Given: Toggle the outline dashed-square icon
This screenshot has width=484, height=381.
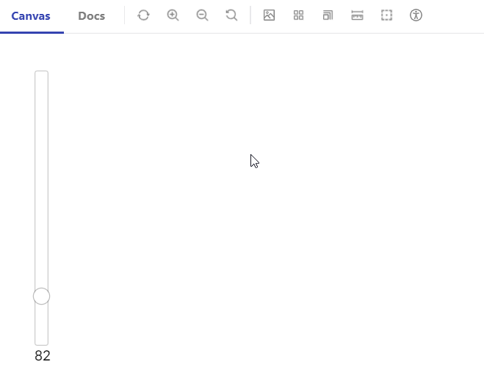Looking at the screenshot, I should pos(386,15).
